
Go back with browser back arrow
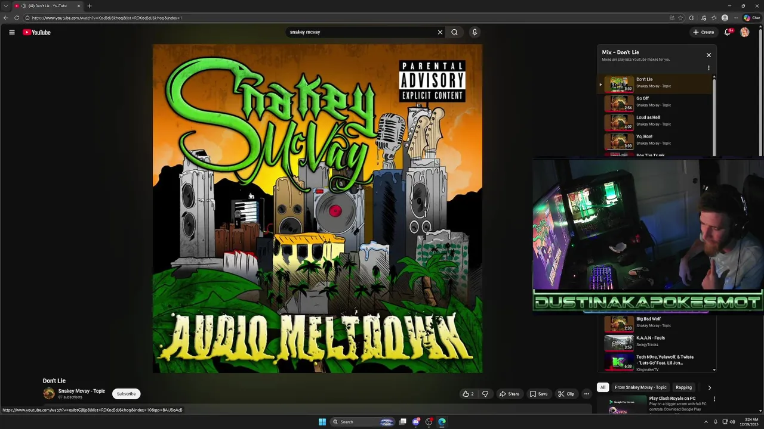(6, 18)
